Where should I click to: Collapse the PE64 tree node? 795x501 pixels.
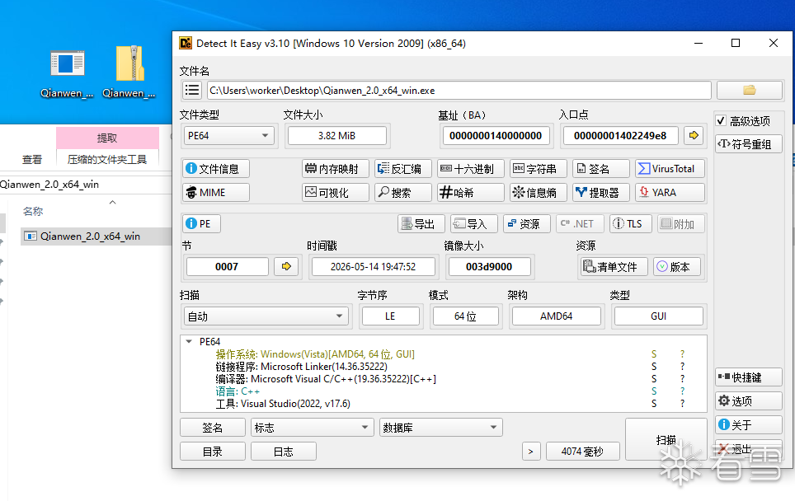pyautogui.click(x=189, y=341)
